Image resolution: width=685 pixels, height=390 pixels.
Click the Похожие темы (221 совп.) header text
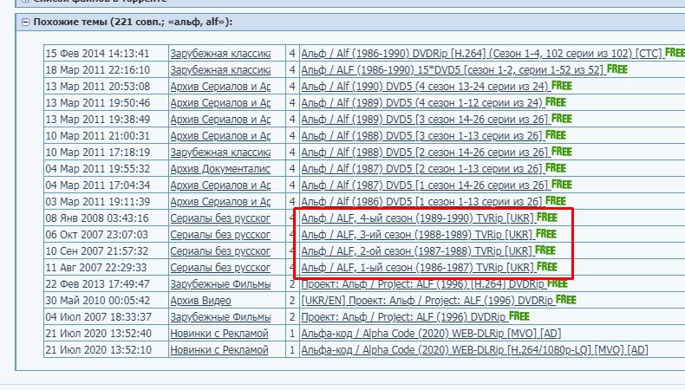133,22
